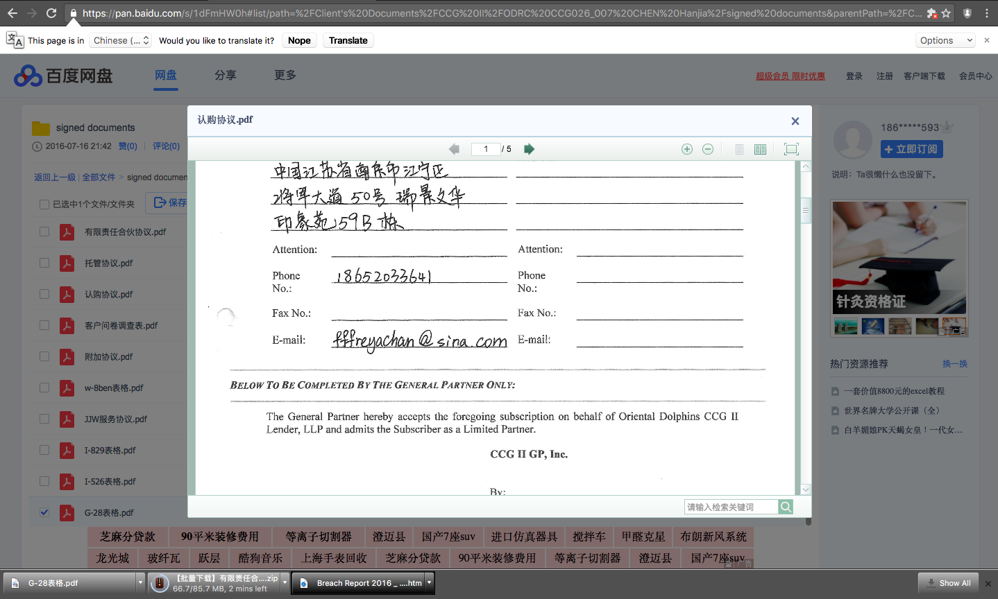Enter fullscreen PDF view
Screen dimensions: 998x599
791,149
